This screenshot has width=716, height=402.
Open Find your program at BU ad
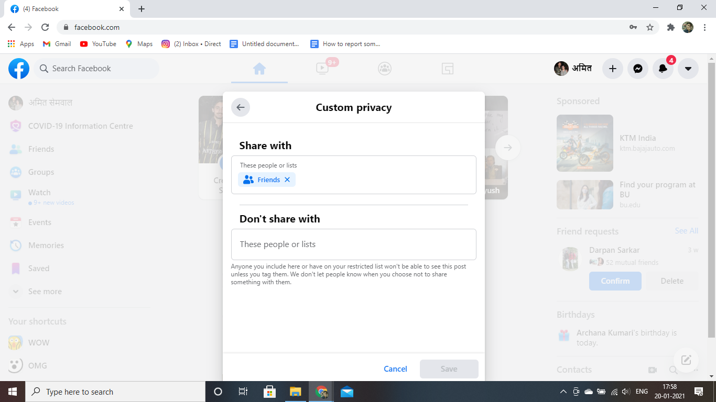click(628, 195)
